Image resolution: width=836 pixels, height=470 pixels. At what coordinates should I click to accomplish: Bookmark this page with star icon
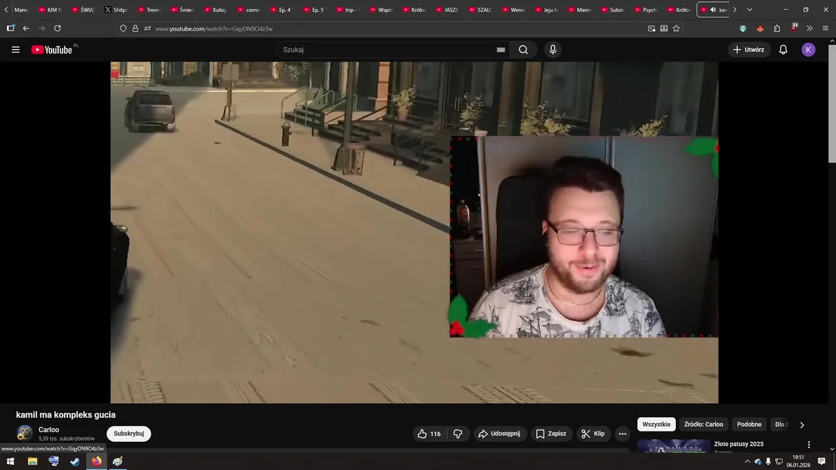pyautogui.click(x=676, y=29)
